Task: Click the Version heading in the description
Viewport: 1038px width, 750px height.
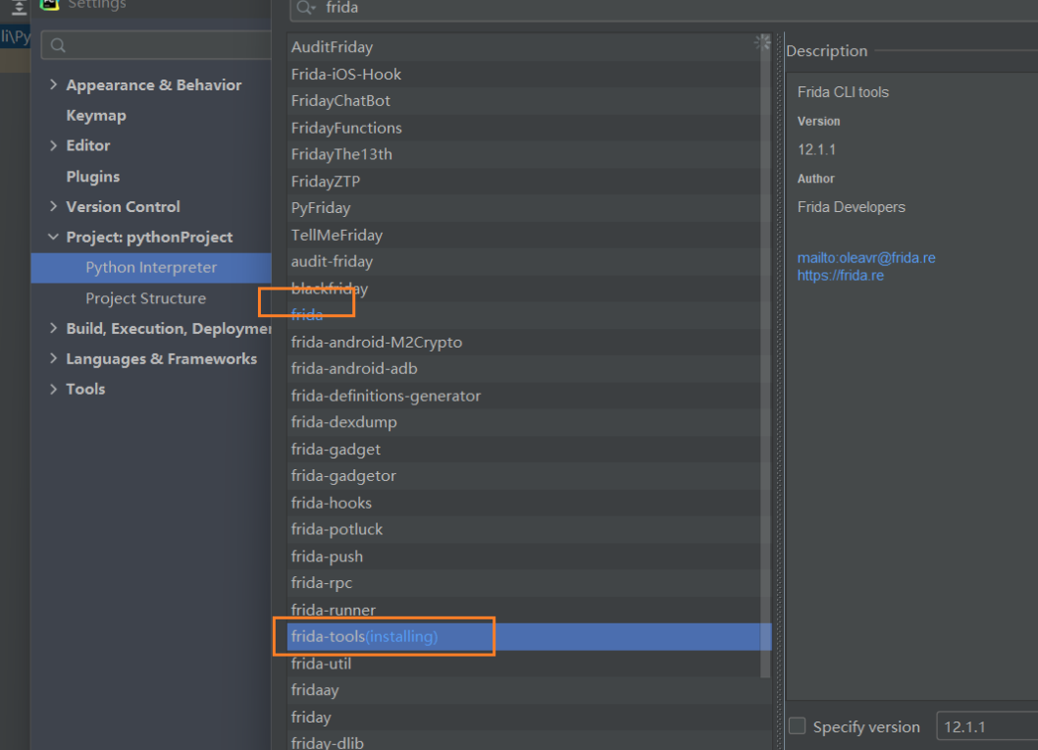Action: 818,122
